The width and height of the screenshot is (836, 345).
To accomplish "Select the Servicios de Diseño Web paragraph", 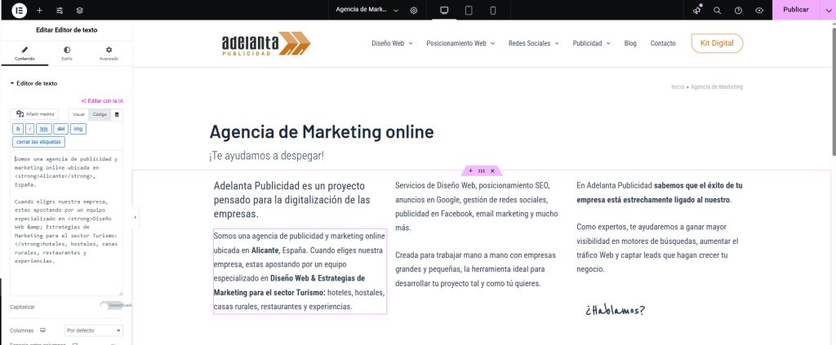I will coord(477,206).
